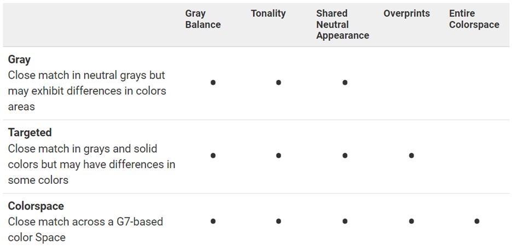Click the bold Gray row title
Screen dimensions: 512x249
tap(19, 60)
